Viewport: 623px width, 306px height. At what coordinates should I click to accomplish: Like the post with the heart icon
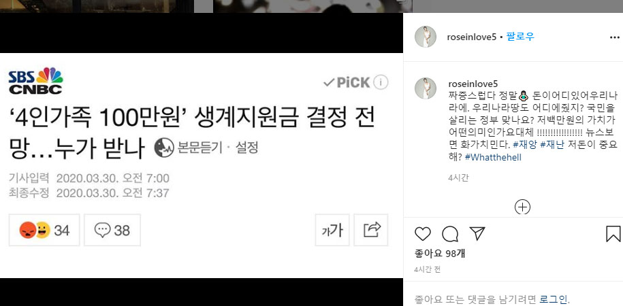point(423,234)
